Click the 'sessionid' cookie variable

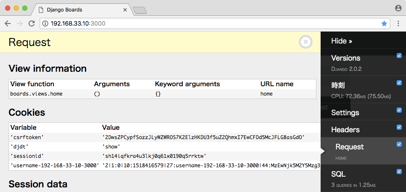click(27, 156)
